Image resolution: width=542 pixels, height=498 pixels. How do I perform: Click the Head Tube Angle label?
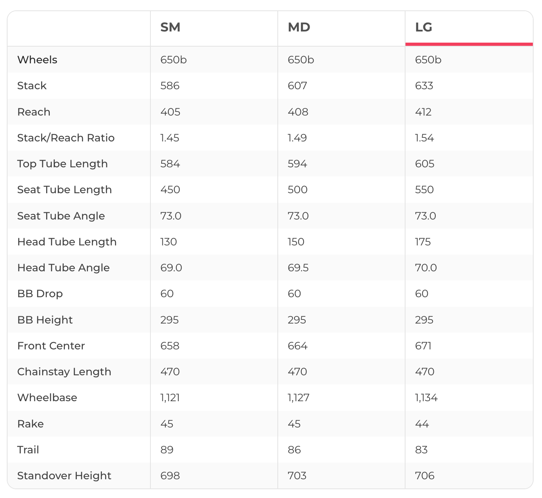click(63, 268)
